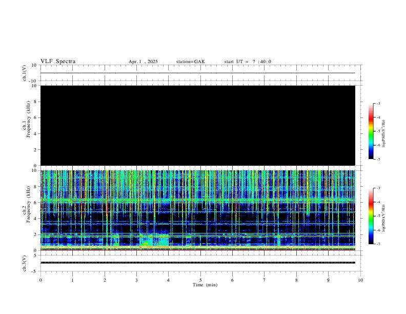Select the "ch.1(V)" waveform axis label

click(x=25, y=73)
